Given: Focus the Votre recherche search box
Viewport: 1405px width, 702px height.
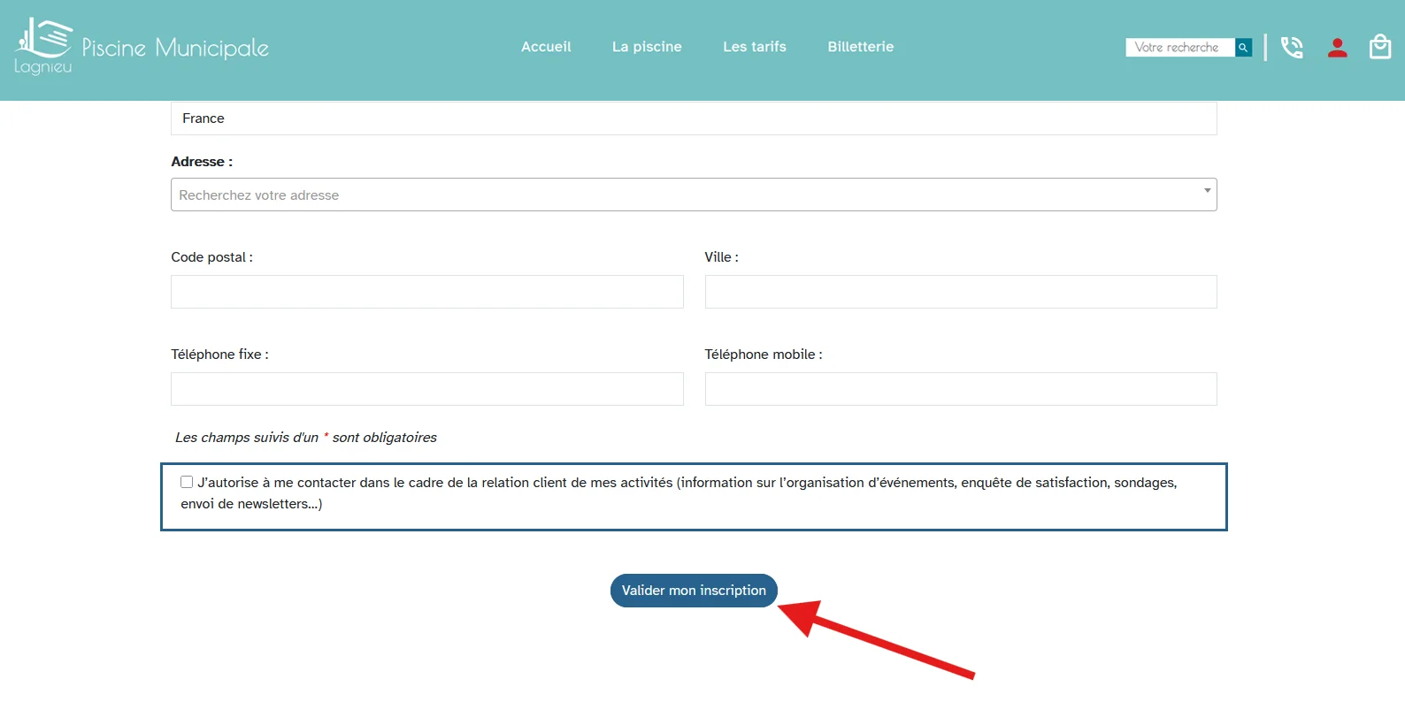Looking at the screenshot, I should click(x=1180, y=48).
